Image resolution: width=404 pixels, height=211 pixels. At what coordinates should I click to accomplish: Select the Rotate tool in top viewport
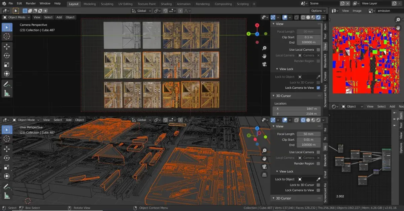click(7, 55)
